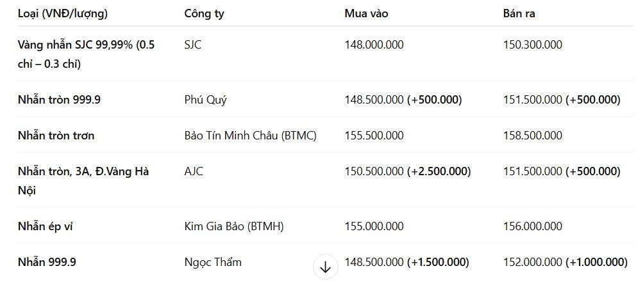638x282 pixels.
Task: Click the scroll-down arrow button
Action: click(x=325, y=267)
